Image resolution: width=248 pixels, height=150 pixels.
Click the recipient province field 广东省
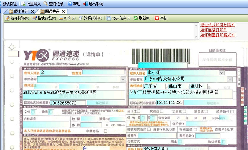tap(154, 86)
